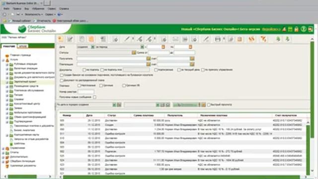Screen dimensions: 318x179
Task: Open calendar picker for the date-from field
Action: pyautogui.click(x=163, y=47)
